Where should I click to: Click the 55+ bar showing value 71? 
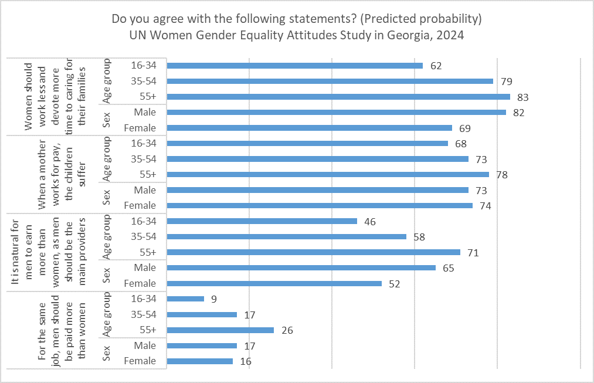[314, 252]
